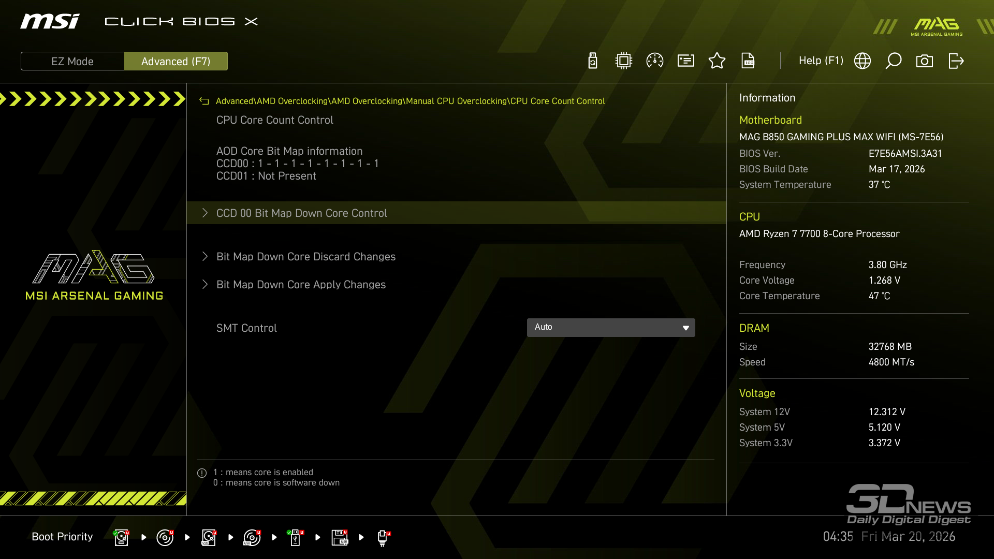Click the CPU chip icon in toolbar
Screen dimensions: 994x559
click(624, 61)
